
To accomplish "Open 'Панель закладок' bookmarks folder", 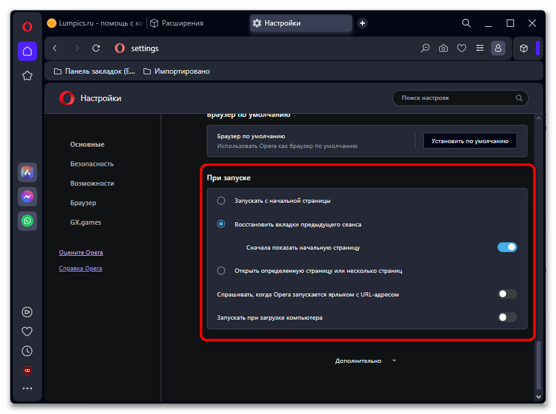I will coord(94,71).
